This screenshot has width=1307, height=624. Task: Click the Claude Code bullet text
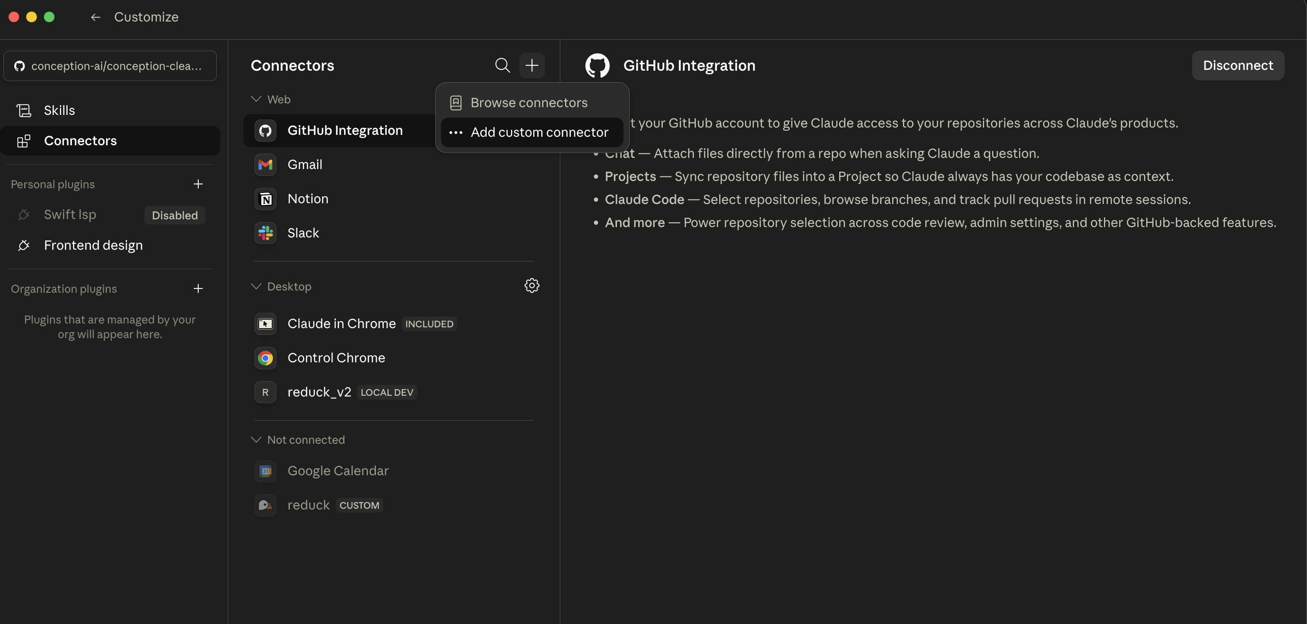point(898,199)
